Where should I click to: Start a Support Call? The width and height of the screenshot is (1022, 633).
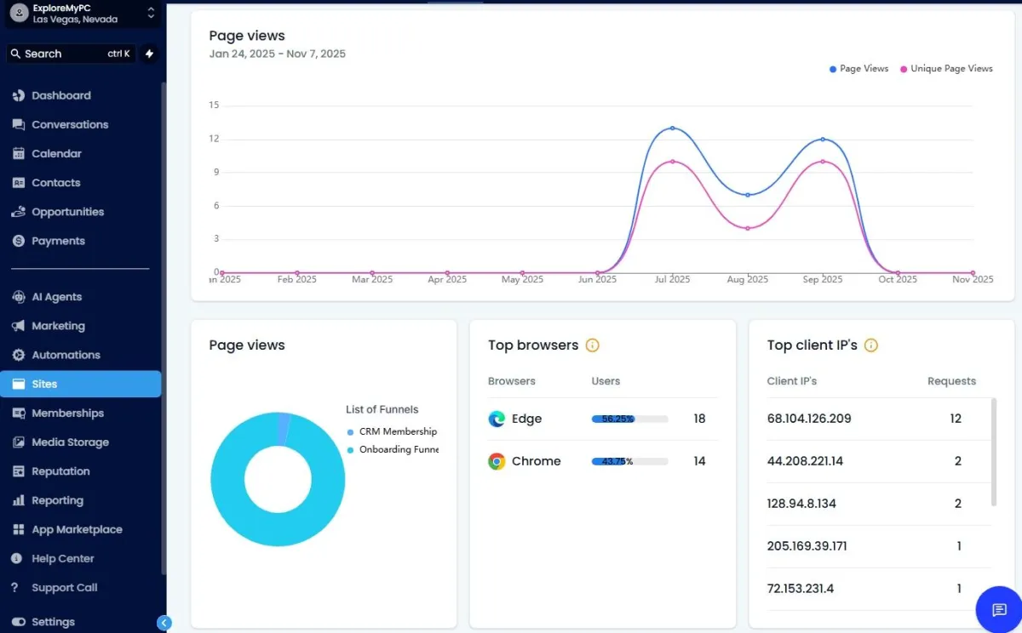(66, 587)
